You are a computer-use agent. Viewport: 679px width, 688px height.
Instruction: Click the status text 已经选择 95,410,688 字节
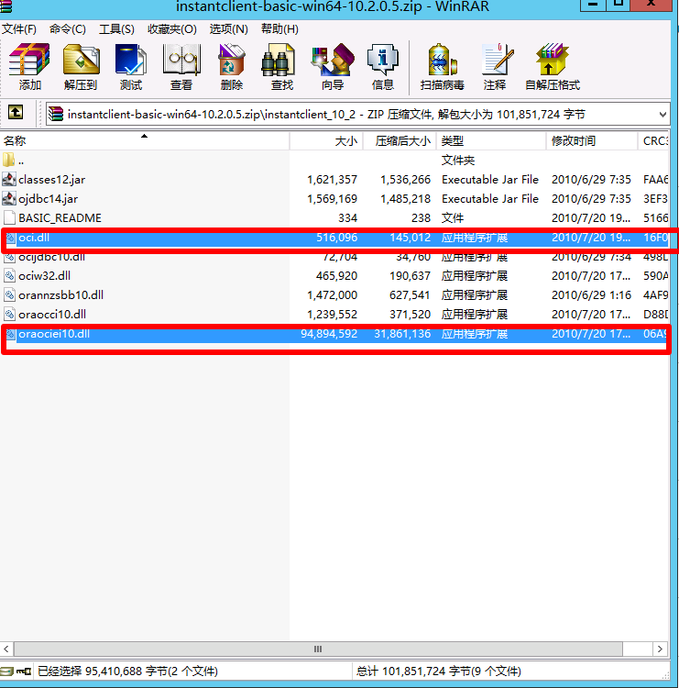coord(127,671)
